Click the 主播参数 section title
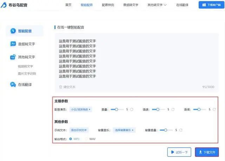 [61, 101]
